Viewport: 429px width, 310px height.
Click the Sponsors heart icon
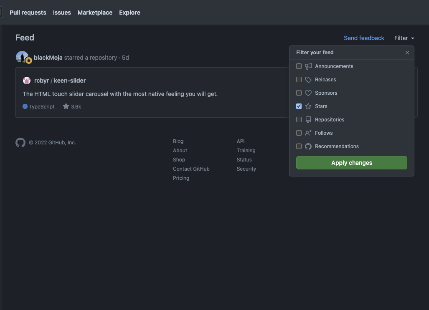(x=308, y=93)
